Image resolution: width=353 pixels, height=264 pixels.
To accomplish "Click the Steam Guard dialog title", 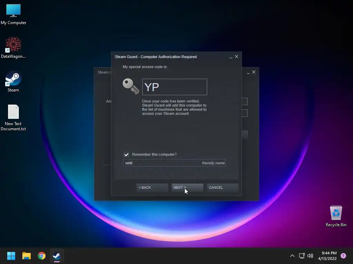I will 156,57.
